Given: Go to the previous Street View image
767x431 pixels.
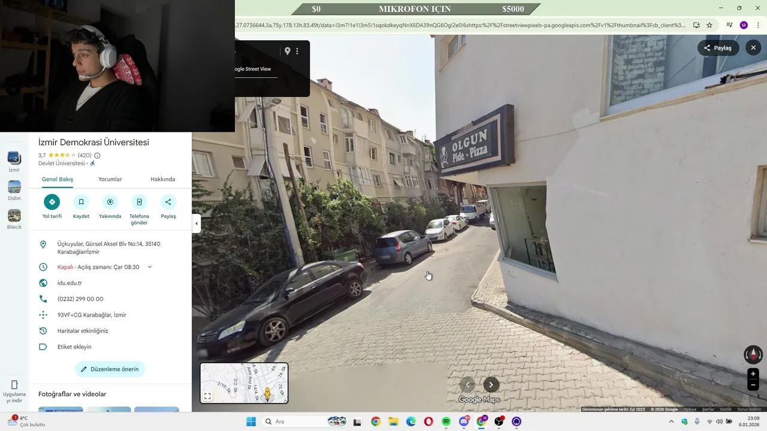Looking at the screenshot, I should (468, 385).
